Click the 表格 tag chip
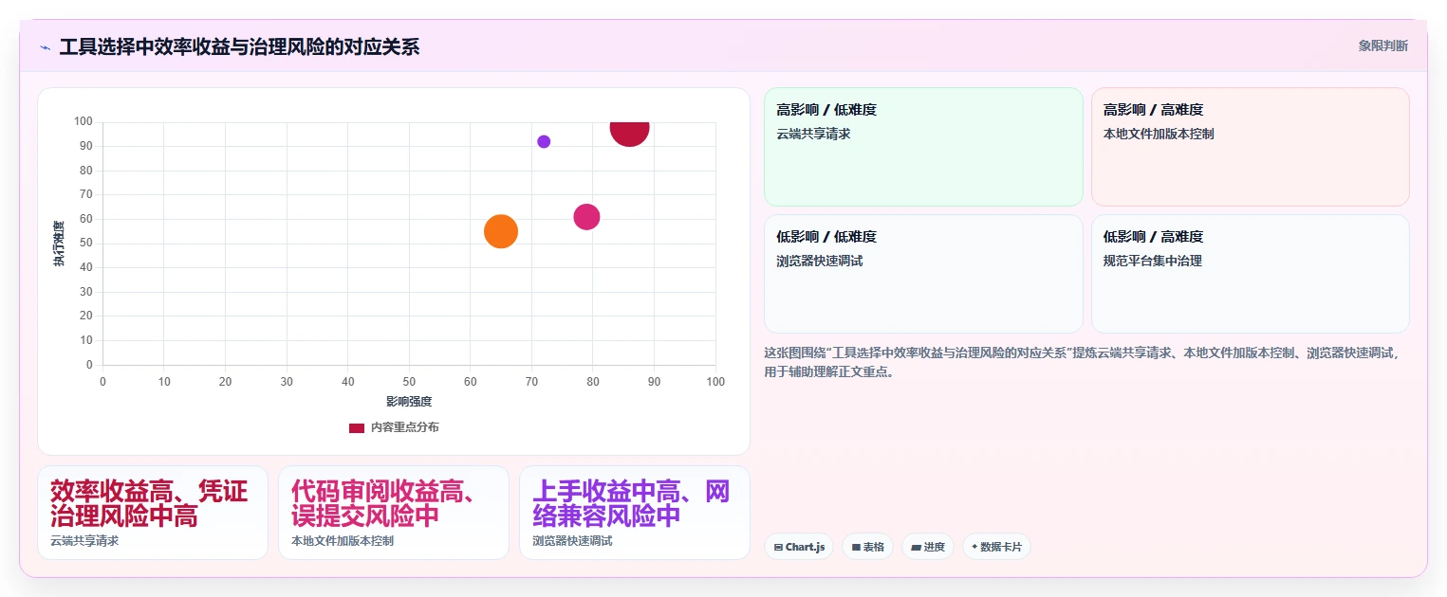 867,547
